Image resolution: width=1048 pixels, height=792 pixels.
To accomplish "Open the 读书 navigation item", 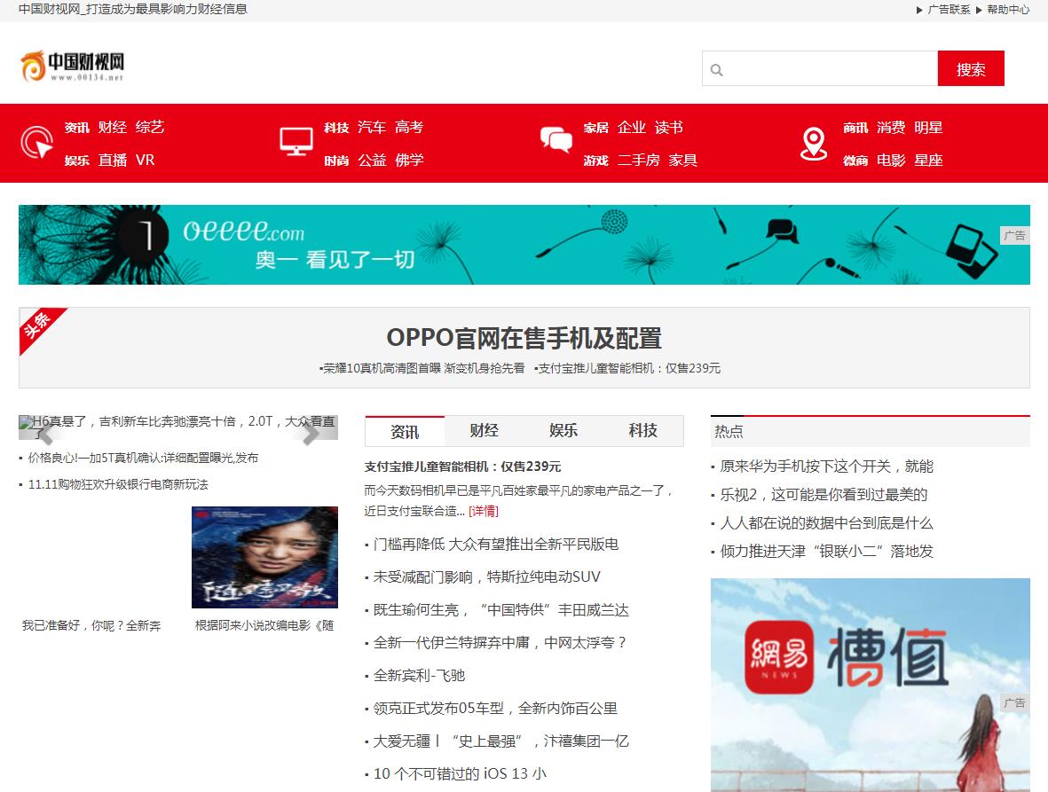I will click(x=669, y=127).
